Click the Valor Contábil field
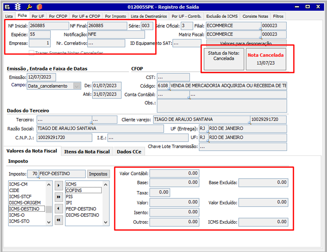The image size is (327, 252). point(174,174)
